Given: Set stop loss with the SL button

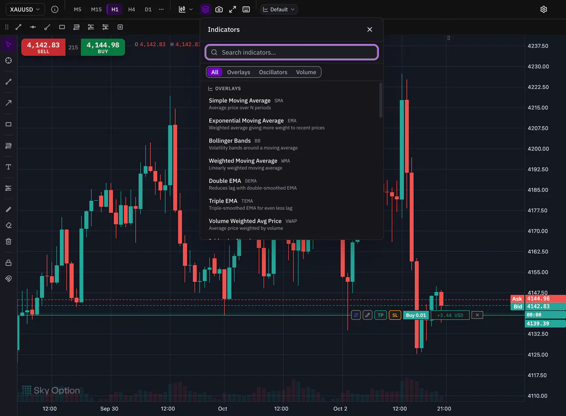Looking at the screenshot, I should (x=395, y=315).
